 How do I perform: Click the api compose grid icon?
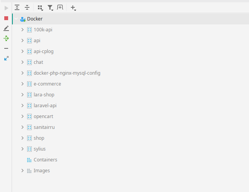tap(29, 41)
